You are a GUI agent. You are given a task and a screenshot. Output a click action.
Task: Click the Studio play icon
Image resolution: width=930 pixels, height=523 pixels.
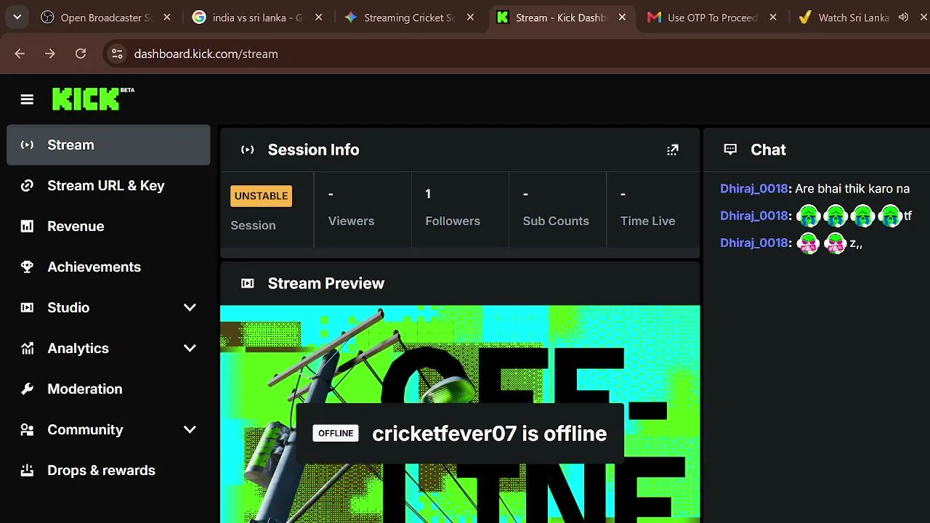point(27,307)
